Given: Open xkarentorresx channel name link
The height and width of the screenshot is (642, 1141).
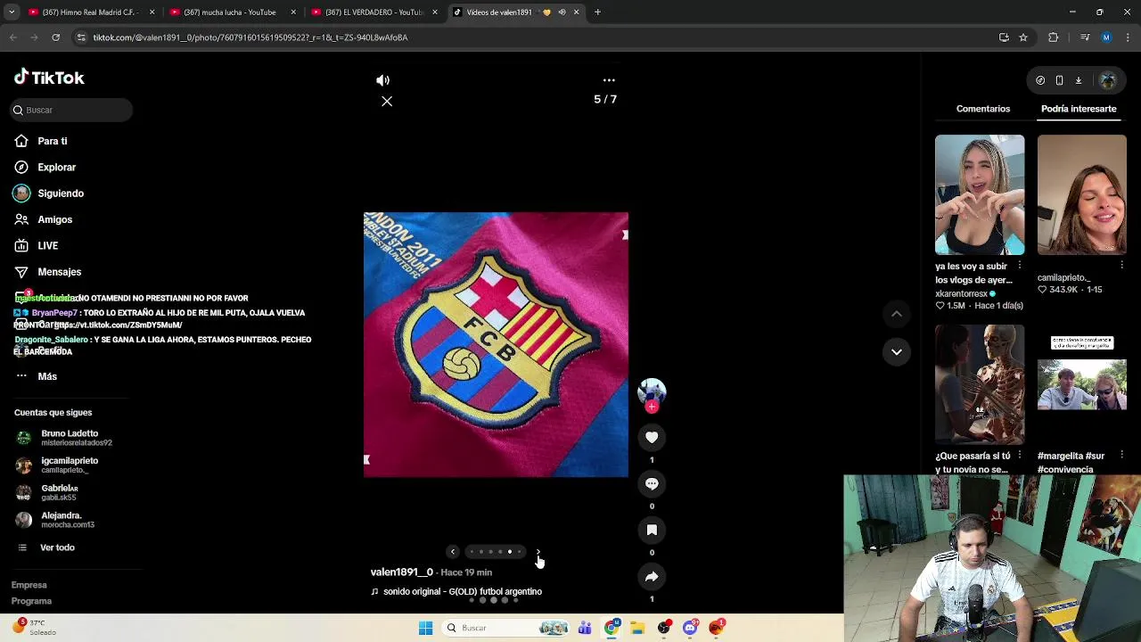Looking at the screenshot, I should coord(961,293).
